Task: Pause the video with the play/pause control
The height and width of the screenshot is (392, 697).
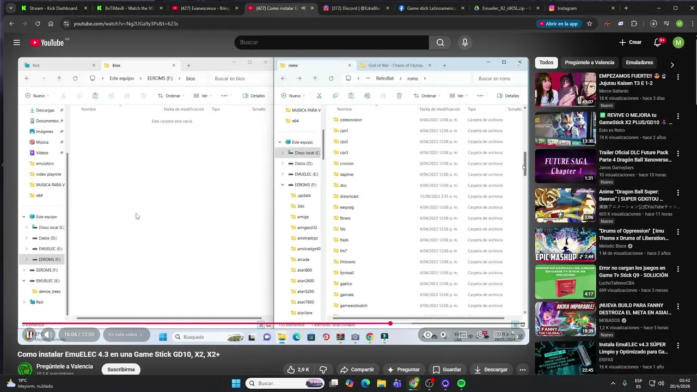Action: [x=30, y=335]
